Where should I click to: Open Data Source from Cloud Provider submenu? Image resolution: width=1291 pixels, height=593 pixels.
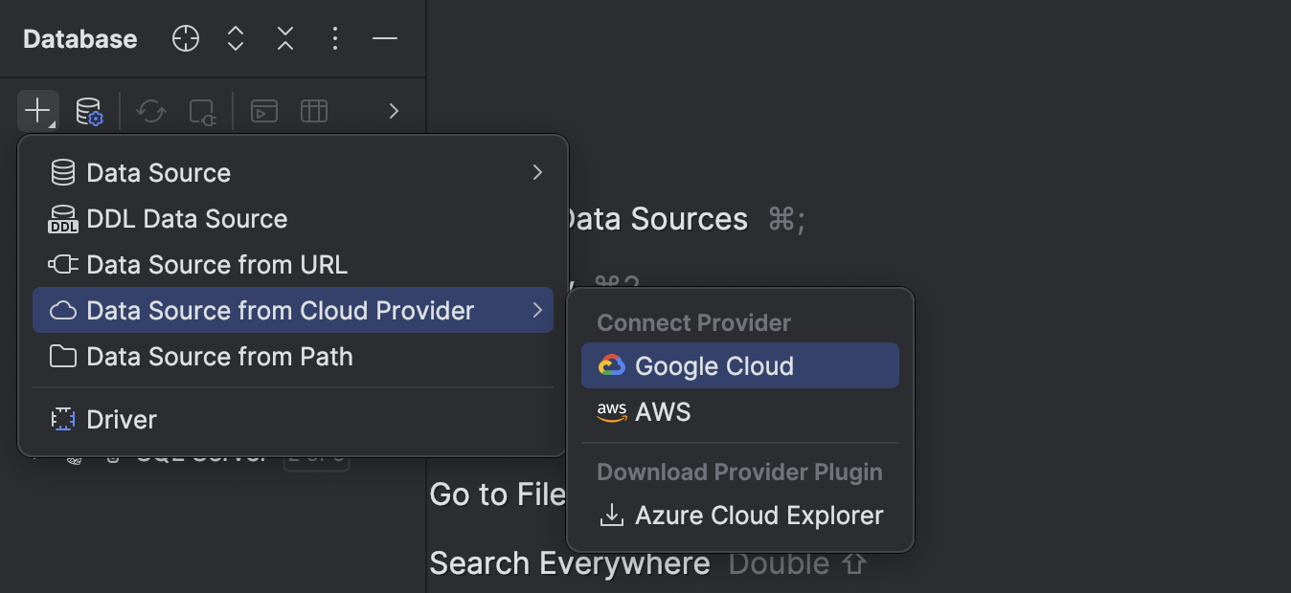coord(293,311)
